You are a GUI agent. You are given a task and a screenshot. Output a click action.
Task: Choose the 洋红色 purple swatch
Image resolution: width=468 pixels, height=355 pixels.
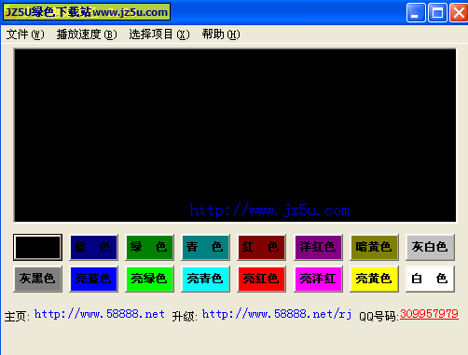(318, 247)
